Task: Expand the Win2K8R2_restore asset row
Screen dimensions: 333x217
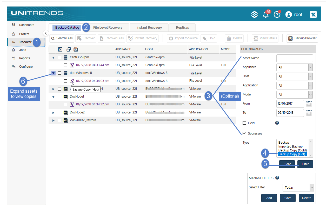Action: (x=53, y=120)
